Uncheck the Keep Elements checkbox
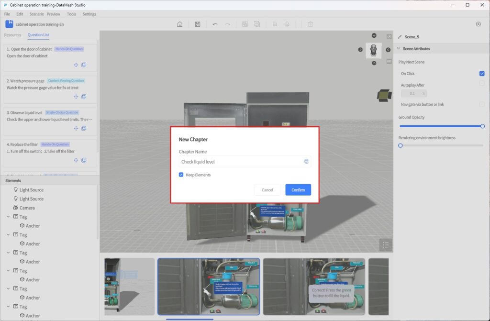 pos(181,175)
